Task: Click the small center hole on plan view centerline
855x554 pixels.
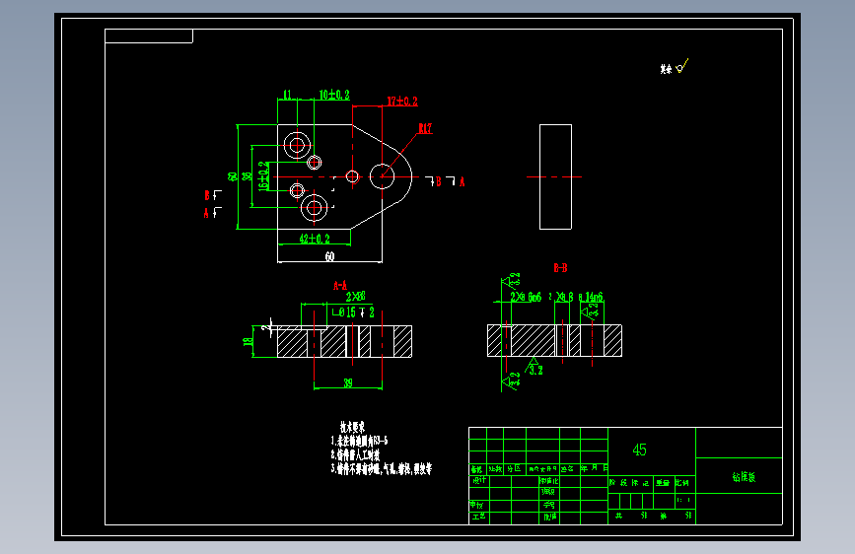Action: (x=352, y=176)
